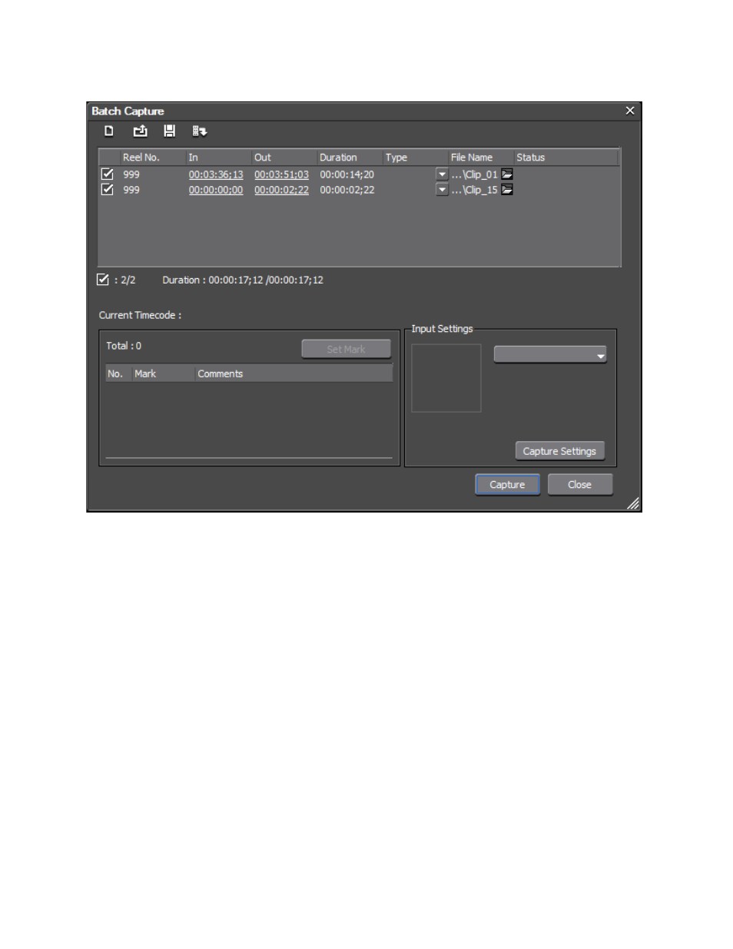Viewport: 733px width, 949px height.
Task: Click the Capture button
Action: point(507,485)
